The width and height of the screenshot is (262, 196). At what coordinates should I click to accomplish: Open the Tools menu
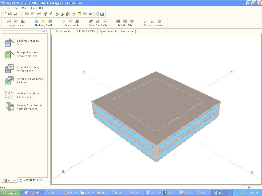coord(34,8)
